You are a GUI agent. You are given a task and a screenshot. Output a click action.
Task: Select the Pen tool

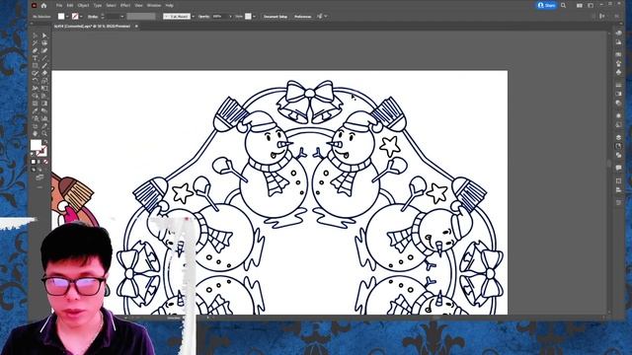tap(36, 50)
